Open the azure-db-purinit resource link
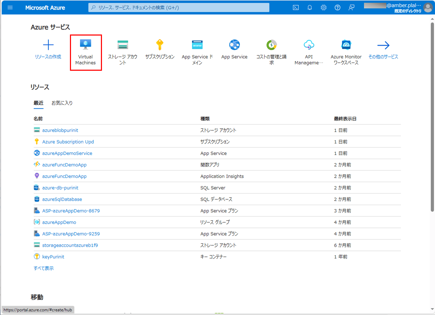Screen dimensions: 435x315 coord(60,188)
